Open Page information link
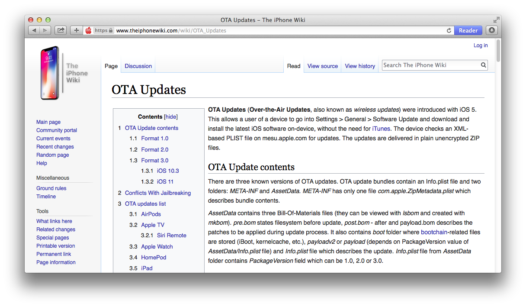 [x=56, y=262]
